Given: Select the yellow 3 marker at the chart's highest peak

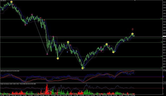Looking at the screenshot, I should [x=11, y=2].
